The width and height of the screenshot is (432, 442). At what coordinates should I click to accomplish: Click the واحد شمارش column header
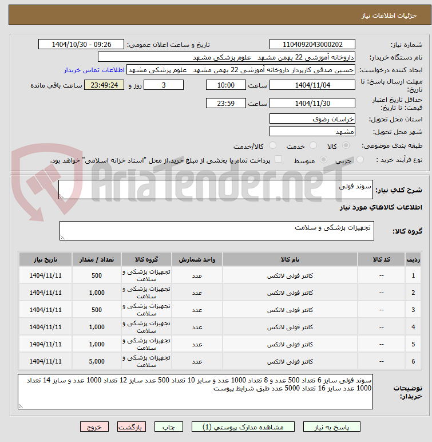(x=197, y=259)
